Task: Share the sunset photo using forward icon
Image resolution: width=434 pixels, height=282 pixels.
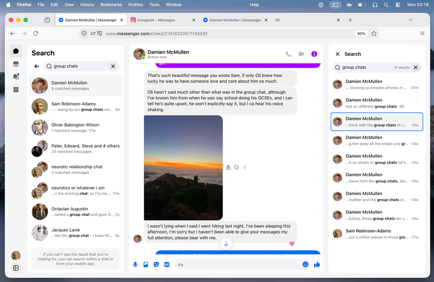Action: 228,167
